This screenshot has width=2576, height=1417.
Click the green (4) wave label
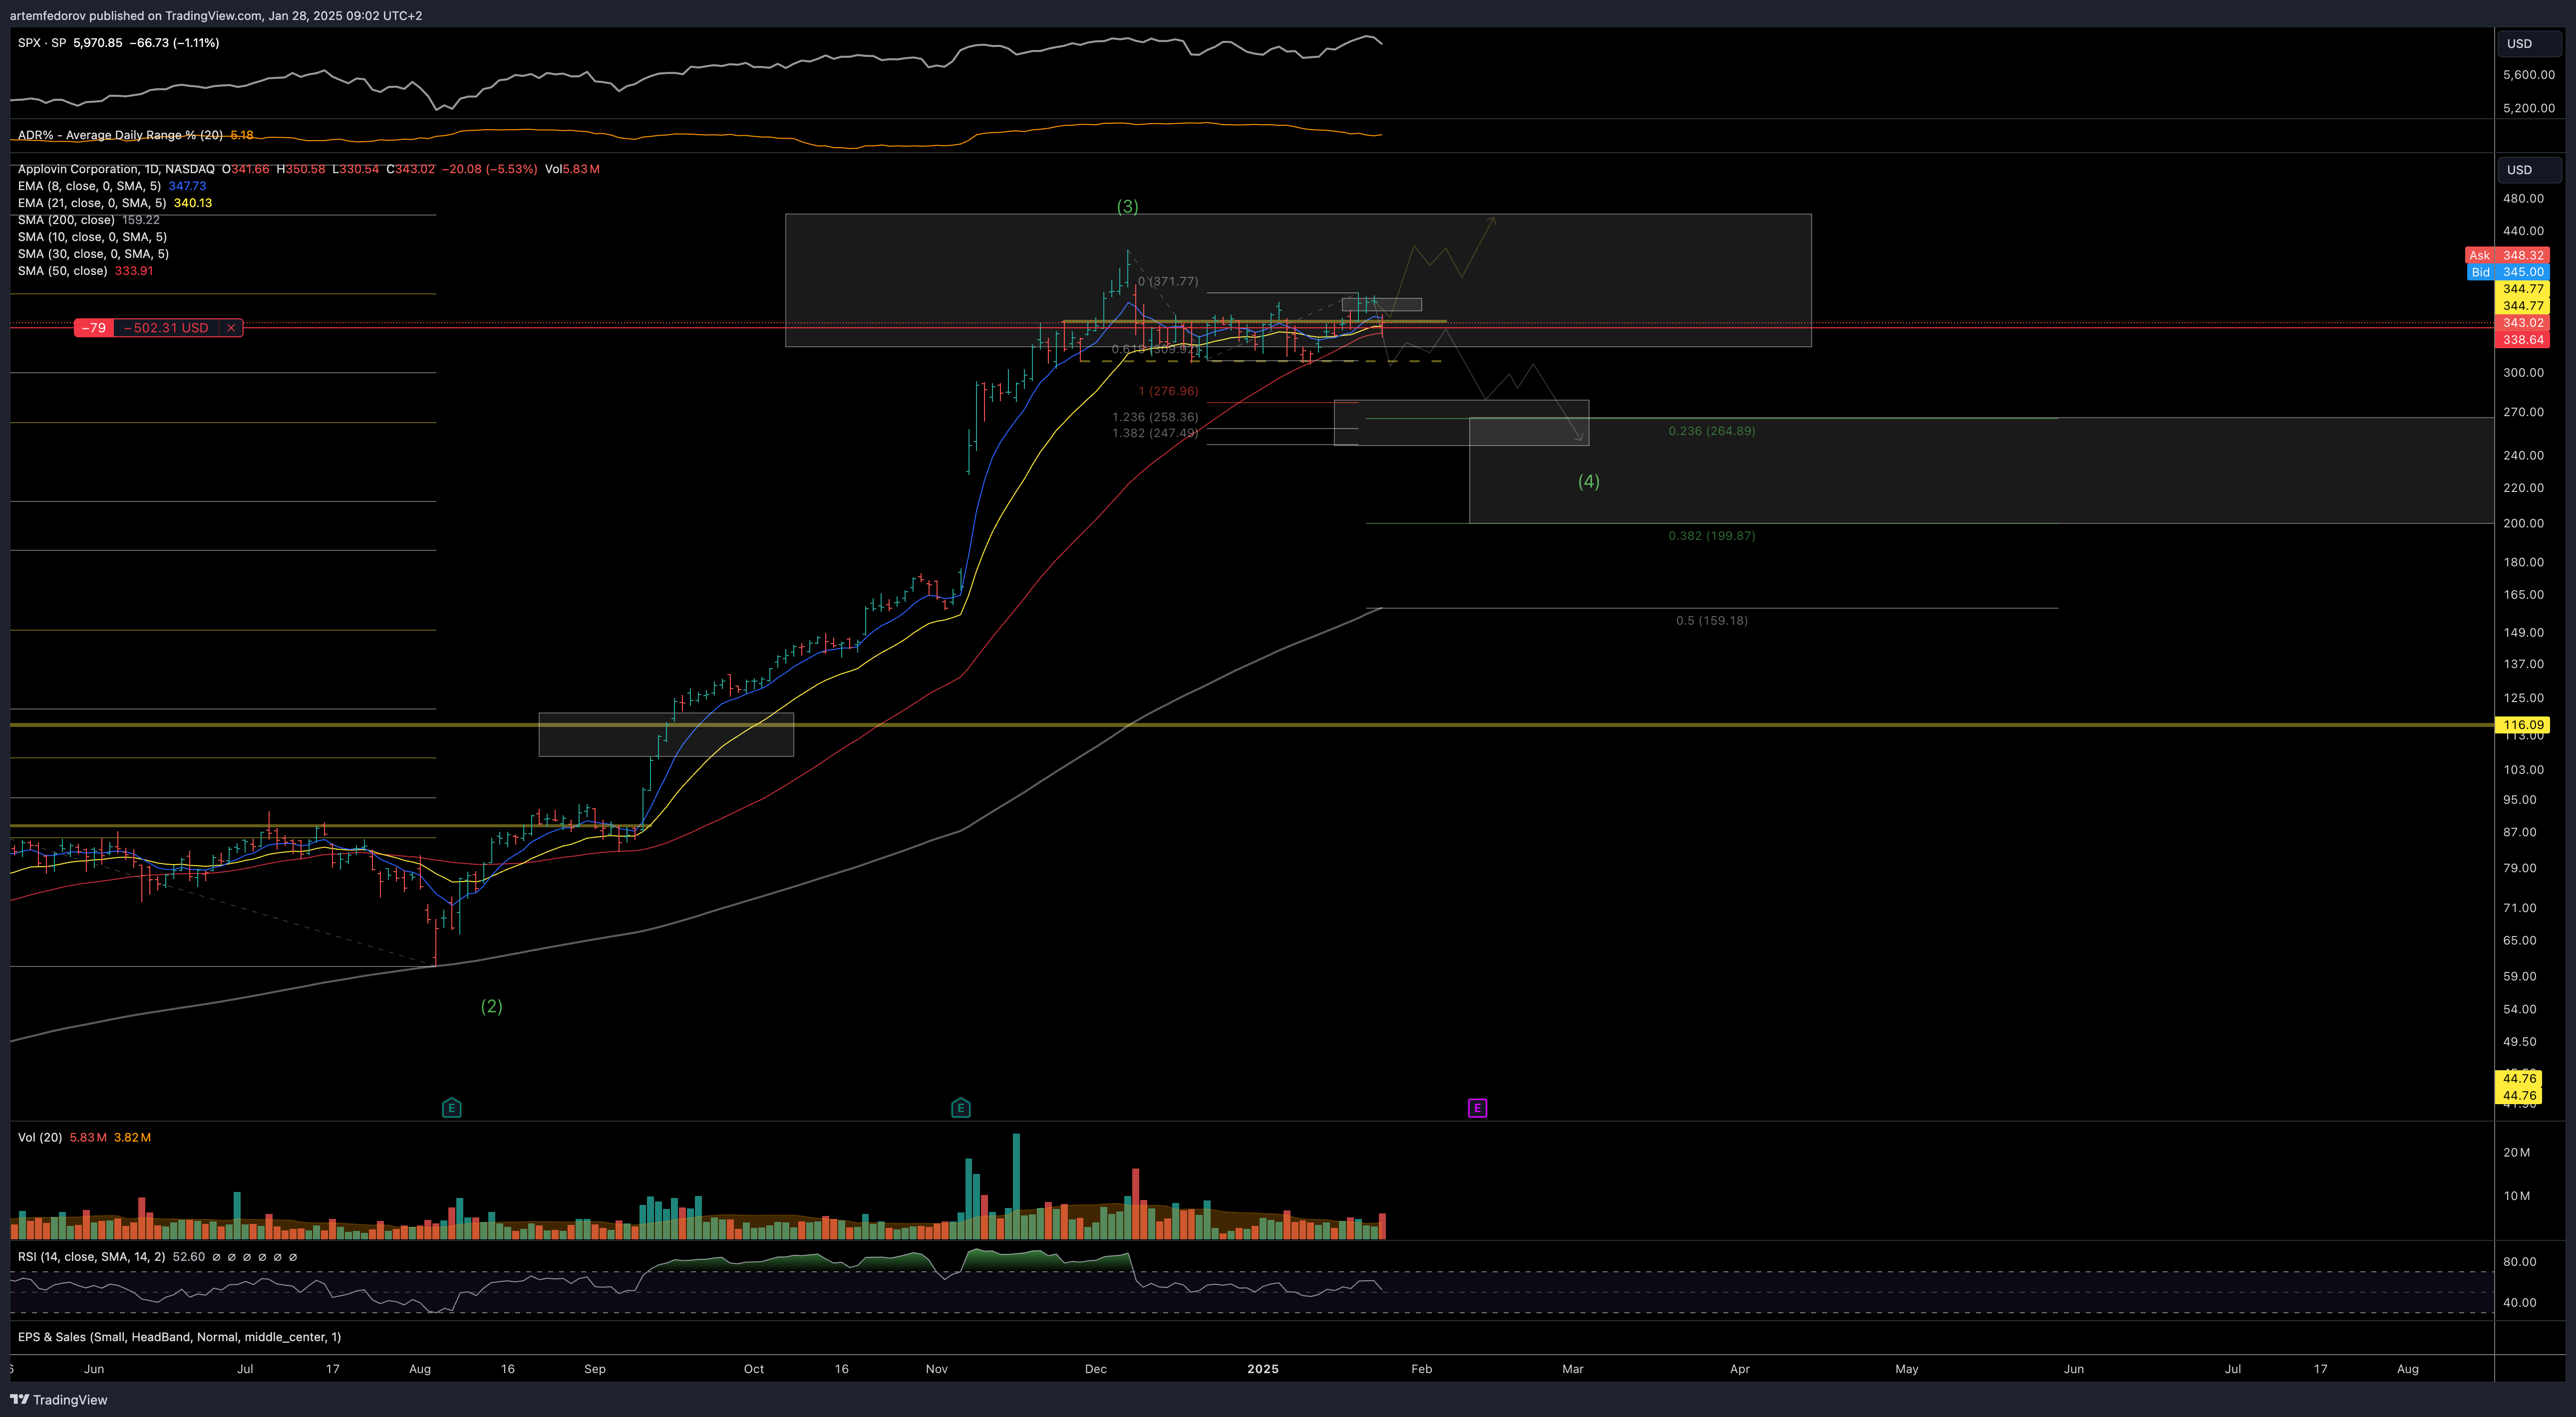pos(1588,481)
